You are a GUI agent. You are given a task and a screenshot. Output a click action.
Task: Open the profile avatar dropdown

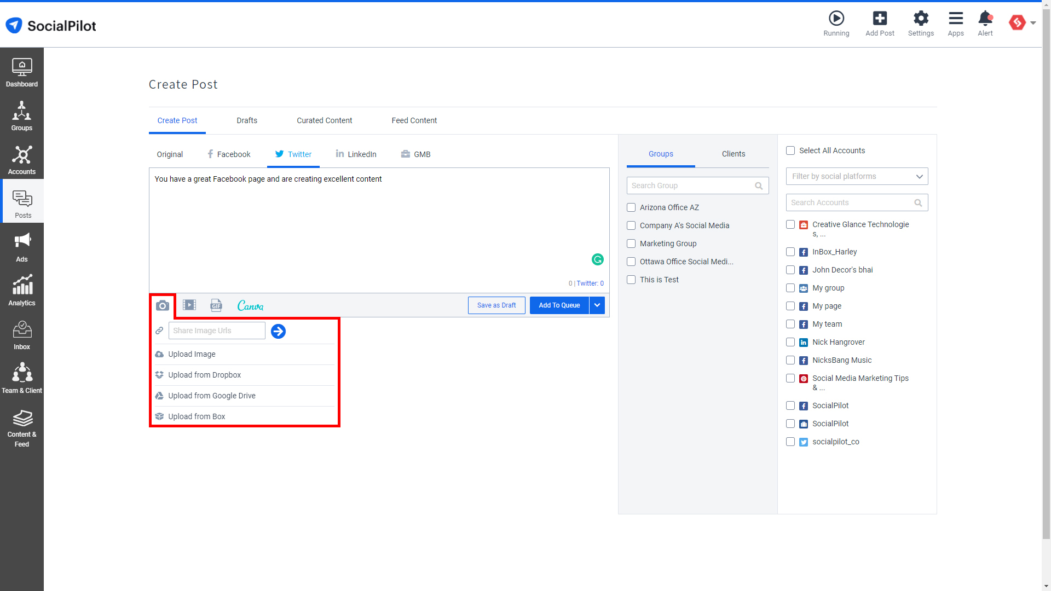pyautogui.click(x=1021, y=23)
